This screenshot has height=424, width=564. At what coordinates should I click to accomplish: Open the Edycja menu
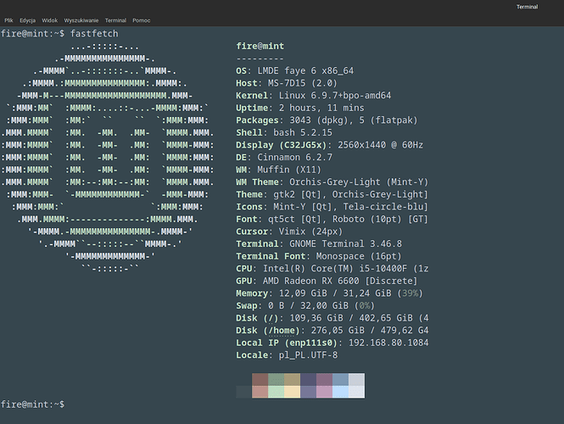(x=27, y=20)
